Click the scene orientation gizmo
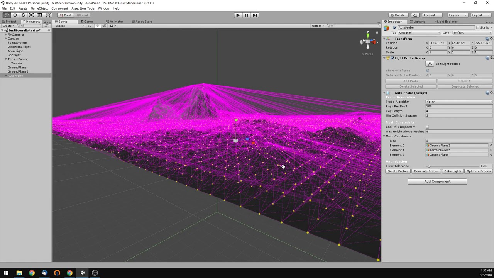Image resolution: width=494 pixels, height=278 pixels. (368, 41)
